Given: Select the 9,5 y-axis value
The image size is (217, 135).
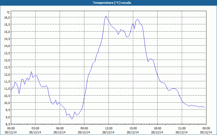Looking at the screenshot, I should [x=8, y=110].
